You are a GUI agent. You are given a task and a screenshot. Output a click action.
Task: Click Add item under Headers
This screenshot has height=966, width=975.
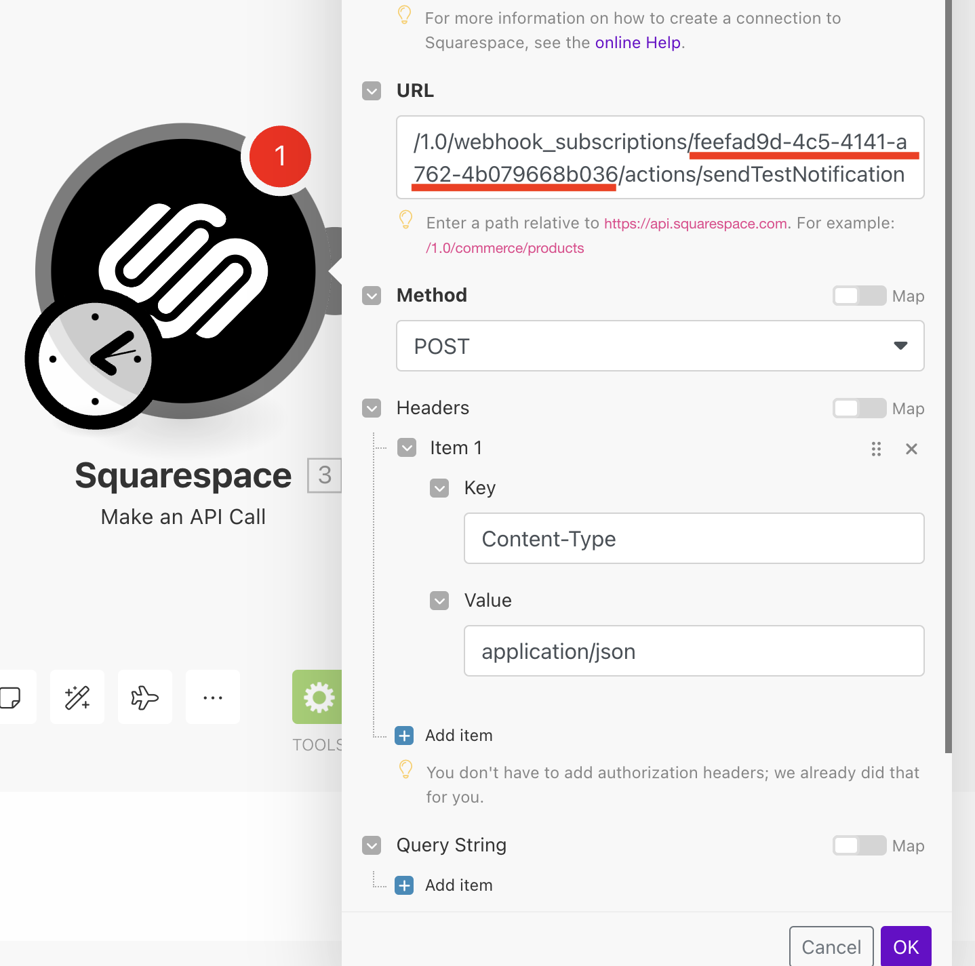coord(459,736)
